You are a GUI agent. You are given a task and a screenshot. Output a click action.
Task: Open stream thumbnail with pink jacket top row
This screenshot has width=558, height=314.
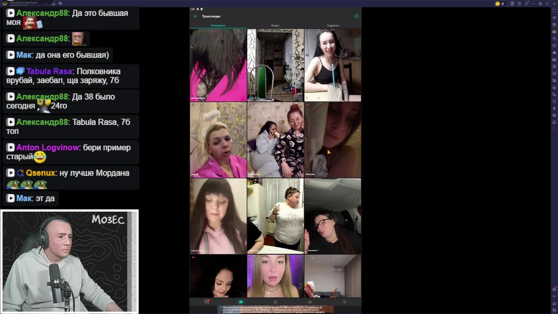pos(218,65)
